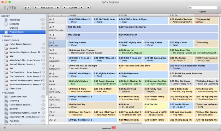Click the Exporting playlist icon

tap(6, 101)
